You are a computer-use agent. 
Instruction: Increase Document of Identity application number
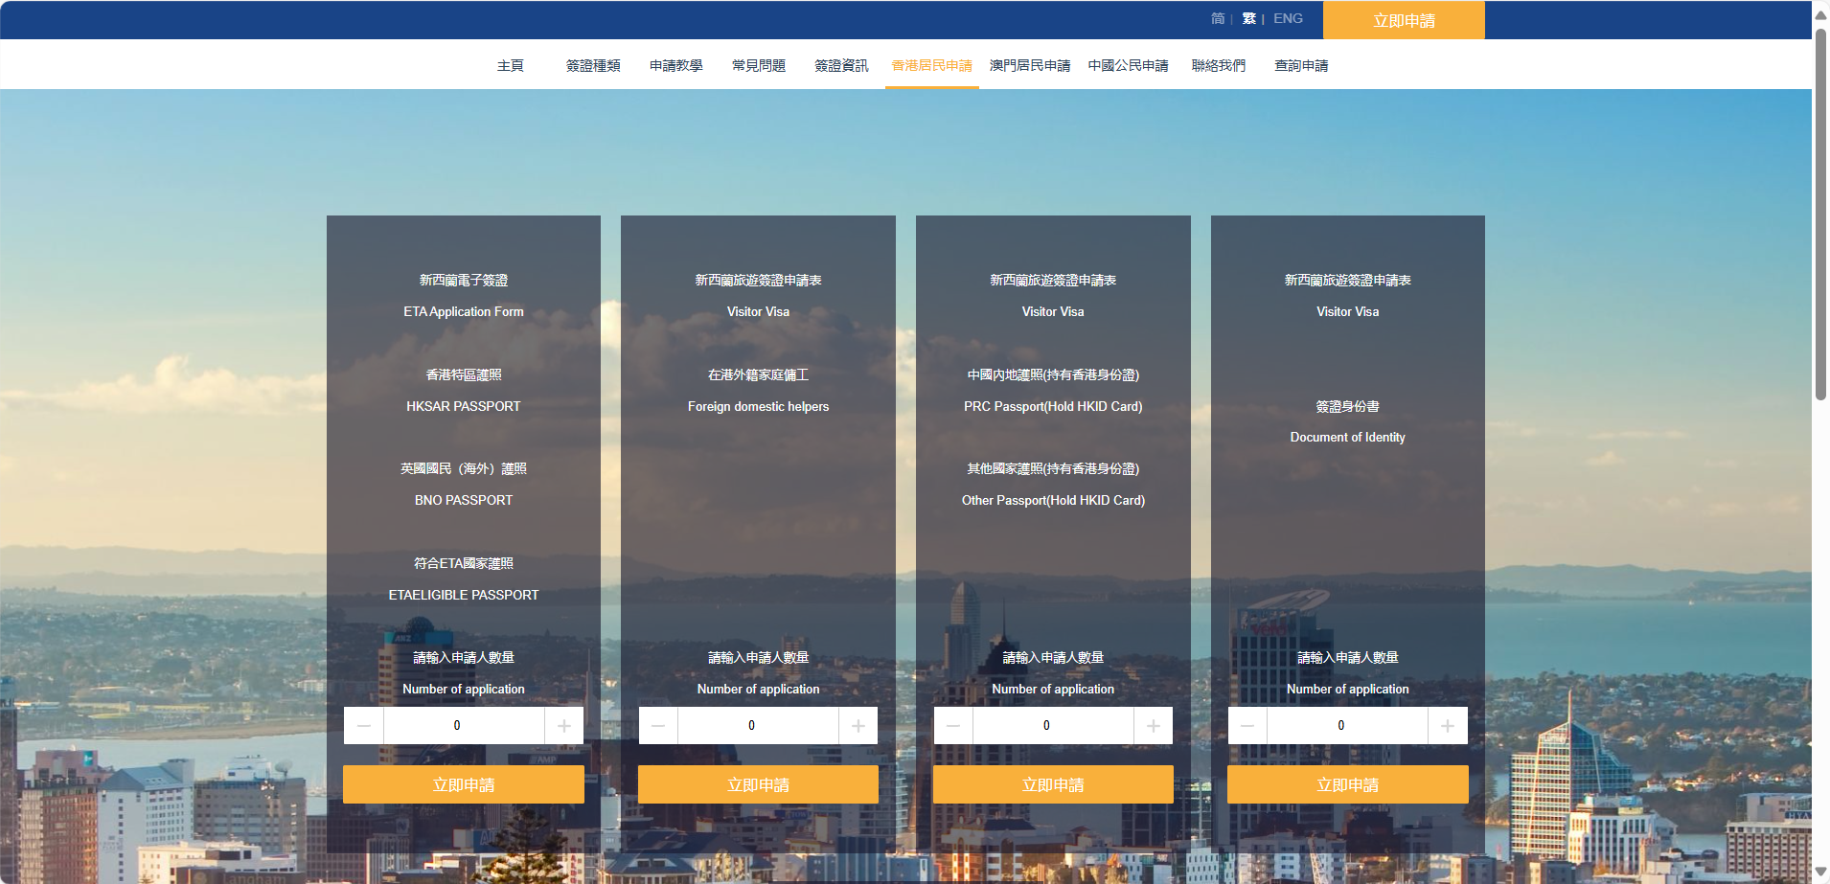1448,726
